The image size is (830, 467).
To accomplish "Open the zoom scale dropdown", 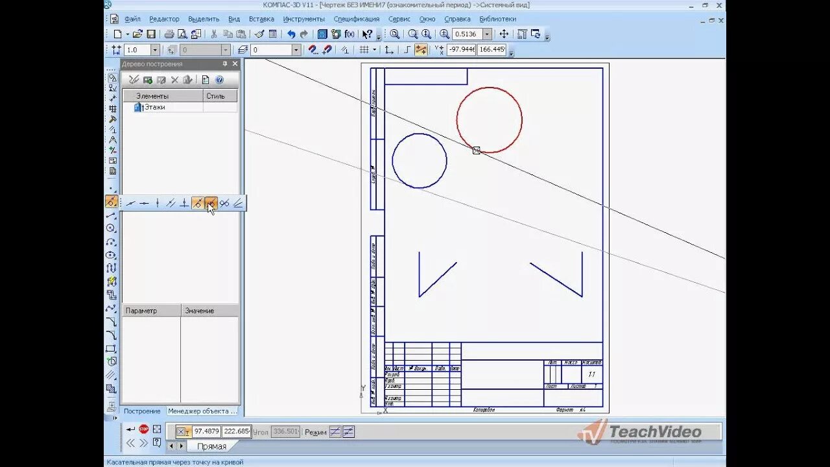I will (487, 34).
